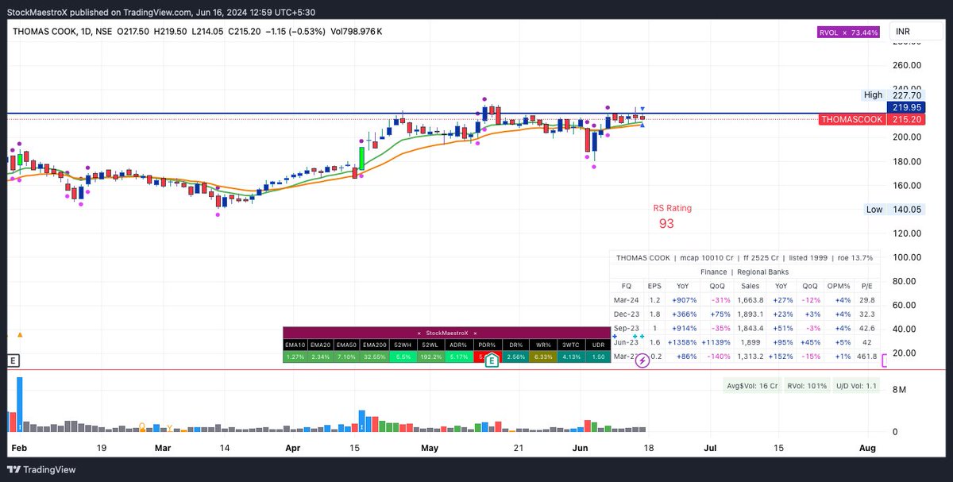The height and width of the screenshot is (482, 953).
Task: Click the orange Q marker on volume bars
Action: [x=141, y=426]
